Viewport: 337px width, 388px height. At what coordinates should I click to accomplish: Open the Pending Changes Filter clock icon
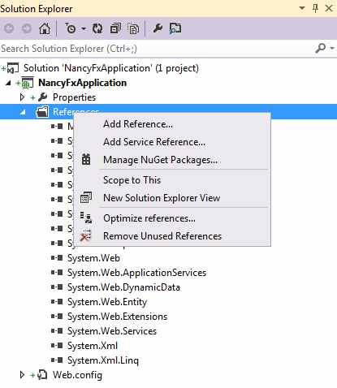pyautogui.click(x=71, y=28)
